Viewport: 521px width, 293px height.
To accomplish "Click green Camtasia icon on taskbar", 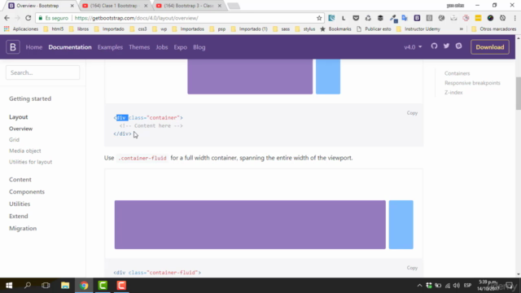I will tap(103, 286).
